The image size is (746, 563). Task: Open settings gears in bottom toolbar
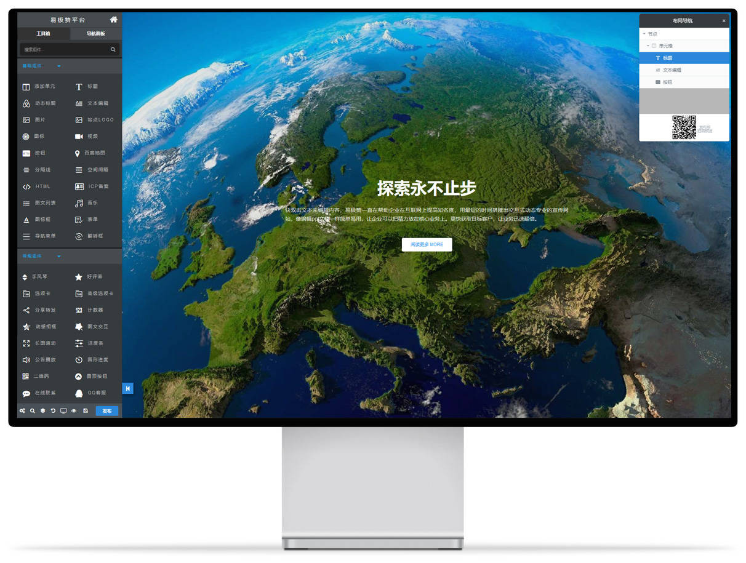[22, 411]
